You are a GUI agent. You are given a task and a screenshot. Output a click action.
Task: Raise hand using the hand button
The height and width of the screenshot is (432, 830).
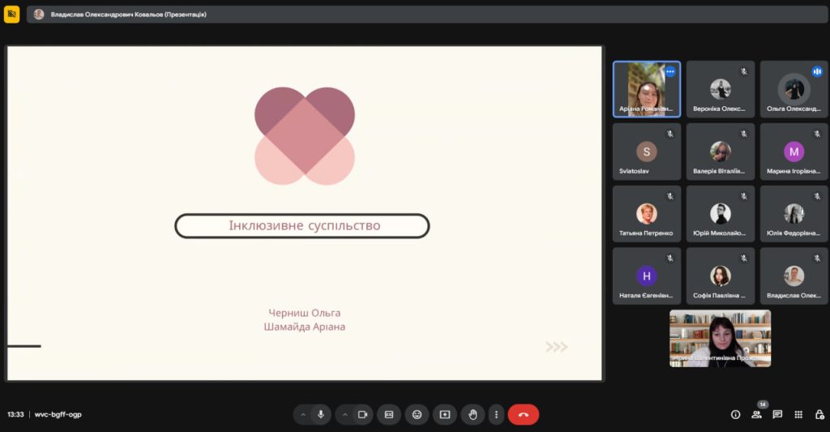(472, 414)
